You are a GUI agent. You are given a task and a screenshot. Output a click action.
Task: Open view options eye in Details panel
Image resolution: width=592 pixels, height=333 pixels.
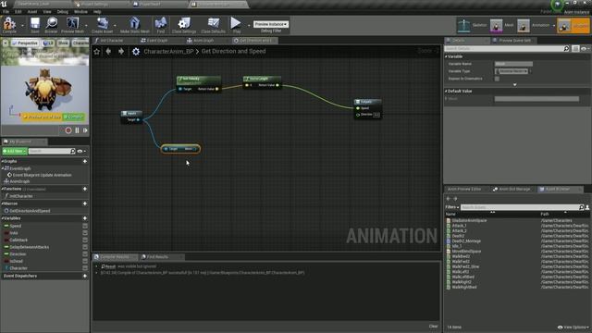coord(585,49)
